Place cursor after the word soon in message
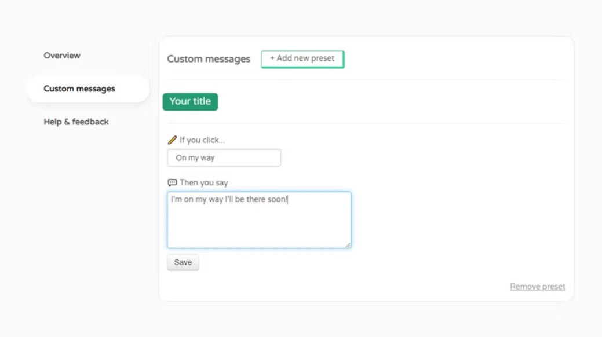The width and height of the screenshot is (602, 337). (287, 199)
